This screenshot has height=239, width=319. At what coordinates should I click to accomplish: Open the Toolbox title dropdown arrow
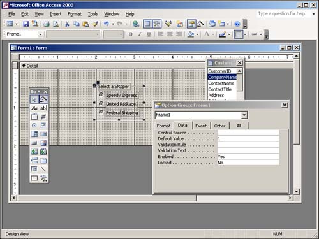coord(39,92)
